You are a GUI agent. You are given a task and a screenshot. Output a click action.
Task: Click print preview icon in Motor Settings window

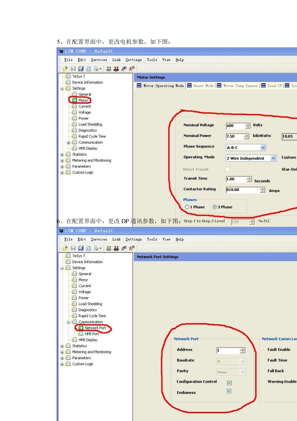pyautogui.click(x=88, y=69)
